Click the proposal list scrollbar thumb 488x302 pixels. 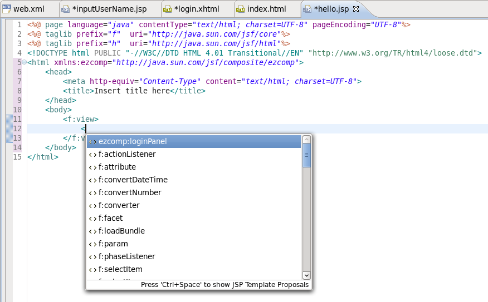(x=306, y=155)
